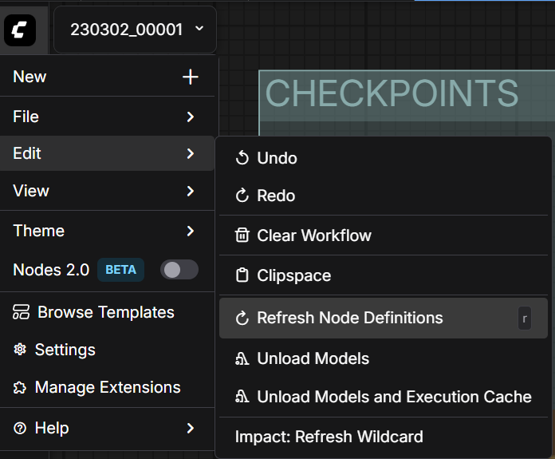Select Refresh Node Definitions

coord(384,318)
